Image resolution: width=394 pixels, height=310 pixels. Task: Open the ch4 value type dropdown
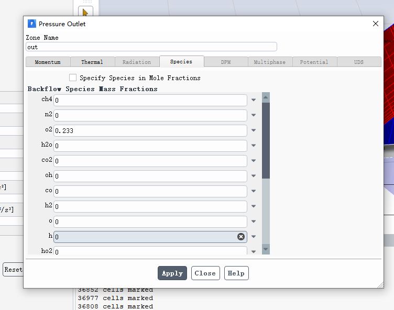pos(254,100)
